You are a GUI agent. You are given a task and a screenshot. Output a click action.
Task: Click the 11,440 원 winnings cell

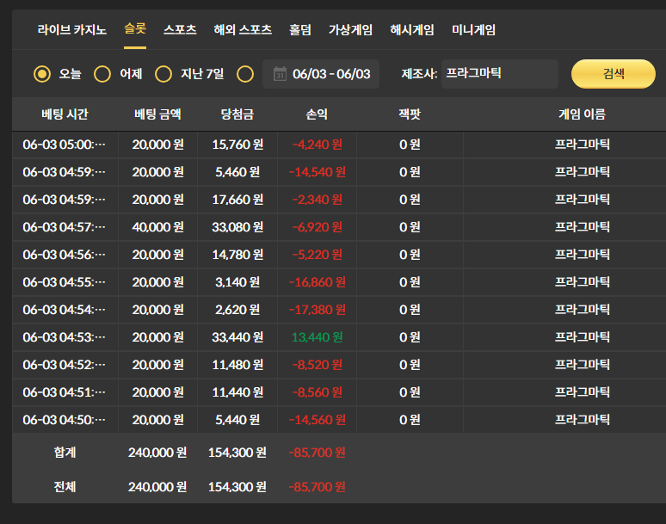click(237, 392)
